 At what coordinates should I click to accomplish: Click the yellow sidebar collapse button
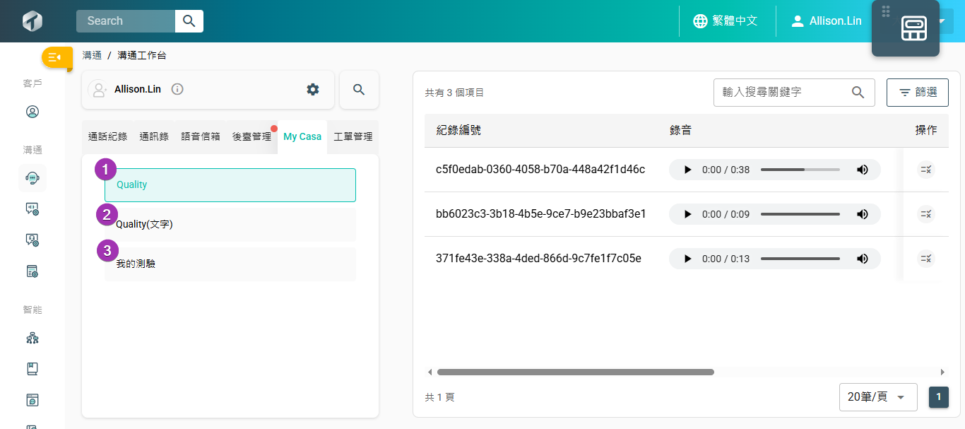(57, 57)
